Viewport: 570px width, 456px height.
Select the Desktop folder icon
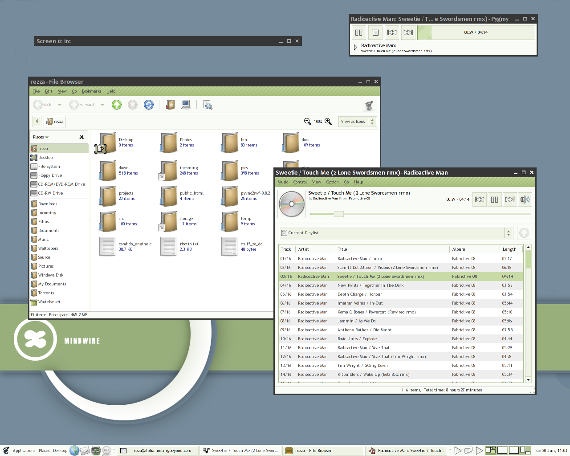(107, 142)
